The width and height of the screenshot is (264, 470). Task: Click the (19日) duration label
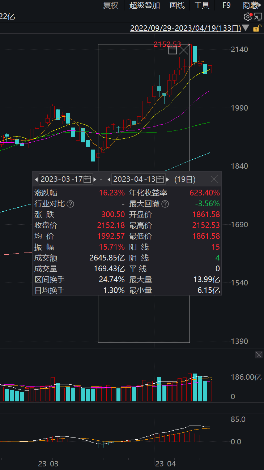click(185, 179)
